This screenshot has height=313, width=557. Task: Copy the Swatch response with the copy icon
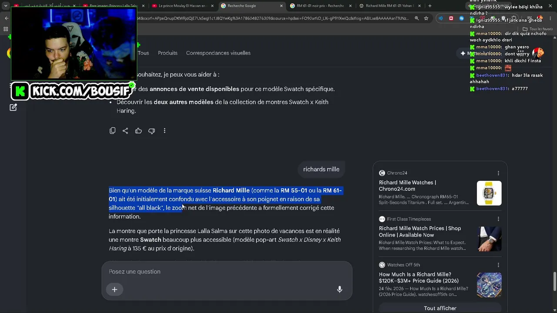(112, 131)
